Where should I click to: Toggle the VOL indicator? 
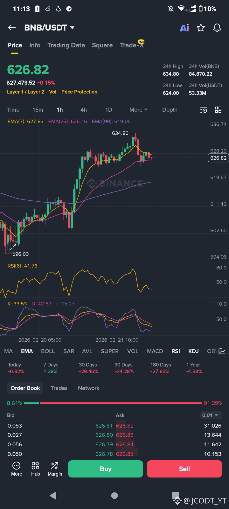(x=133, y=351)
